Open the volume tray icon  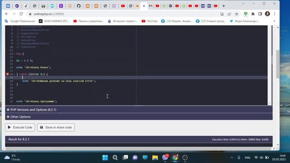(x=261, y=158)
